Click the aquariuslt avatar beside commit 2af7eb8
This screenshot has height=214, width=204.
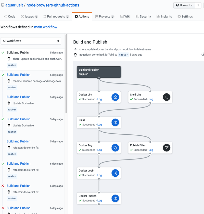point(75,55)
